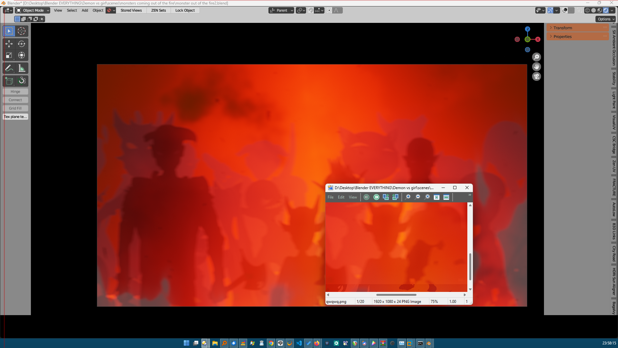Select the Add Cube tool

[x=9, y=81]
